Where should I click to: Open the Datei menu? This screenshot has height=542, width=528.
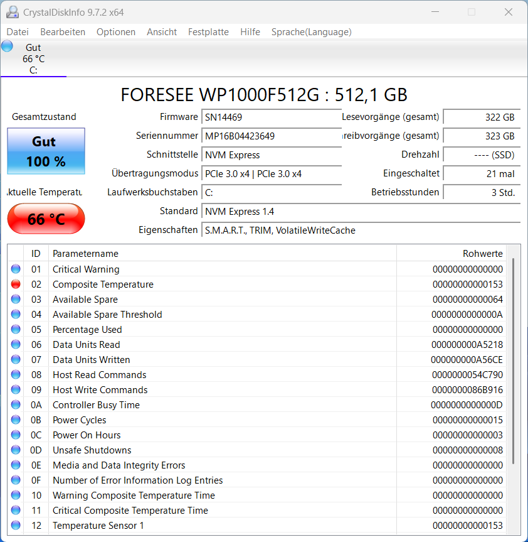click(18, 32)
